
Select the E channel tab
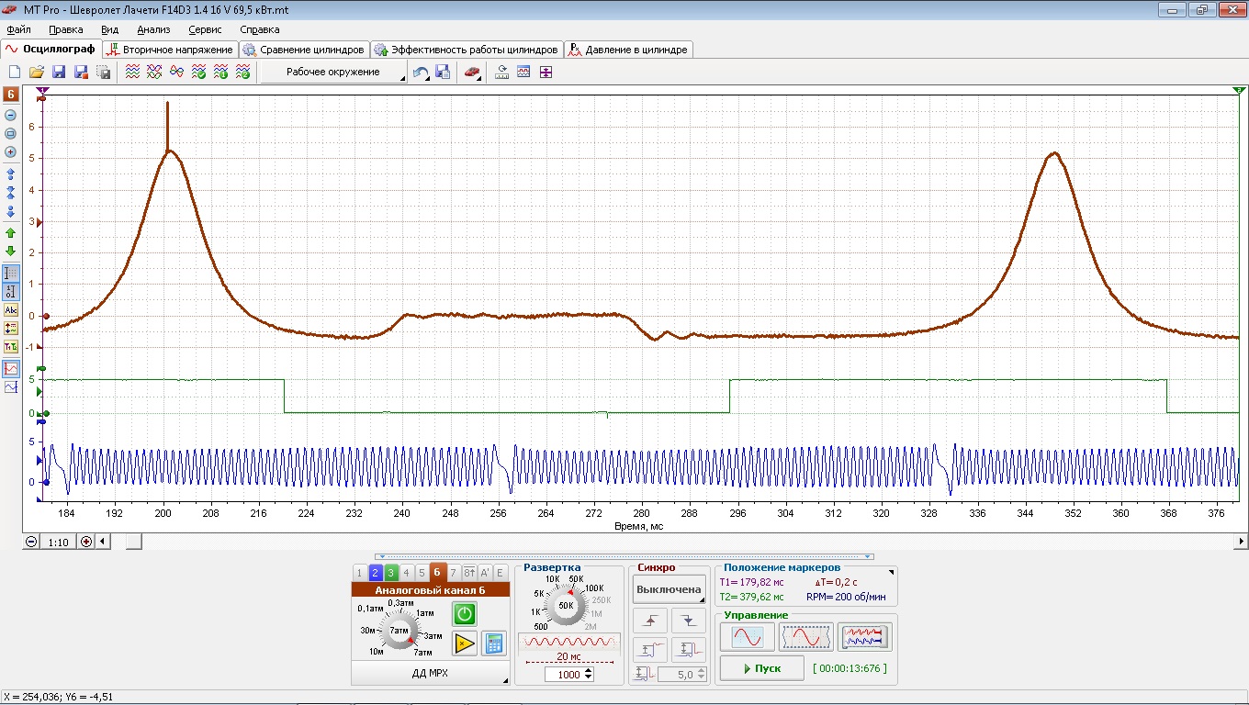pos(500,572)
